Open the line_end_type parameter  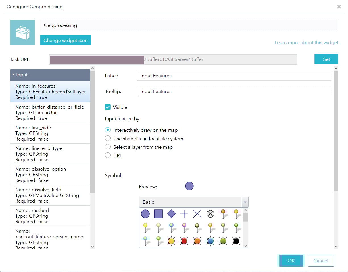coord(50,154)
